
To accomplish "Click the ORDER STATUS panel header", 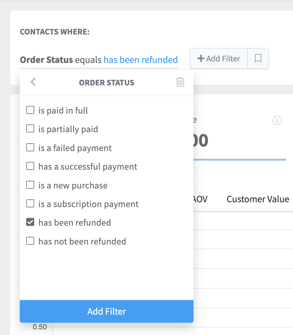I will [107, 83].
